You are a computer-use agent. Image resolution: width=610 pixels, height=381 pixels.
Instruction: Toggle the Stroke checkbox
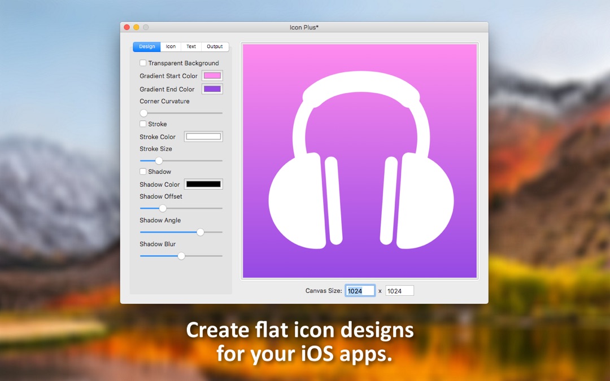click(142, 124)
